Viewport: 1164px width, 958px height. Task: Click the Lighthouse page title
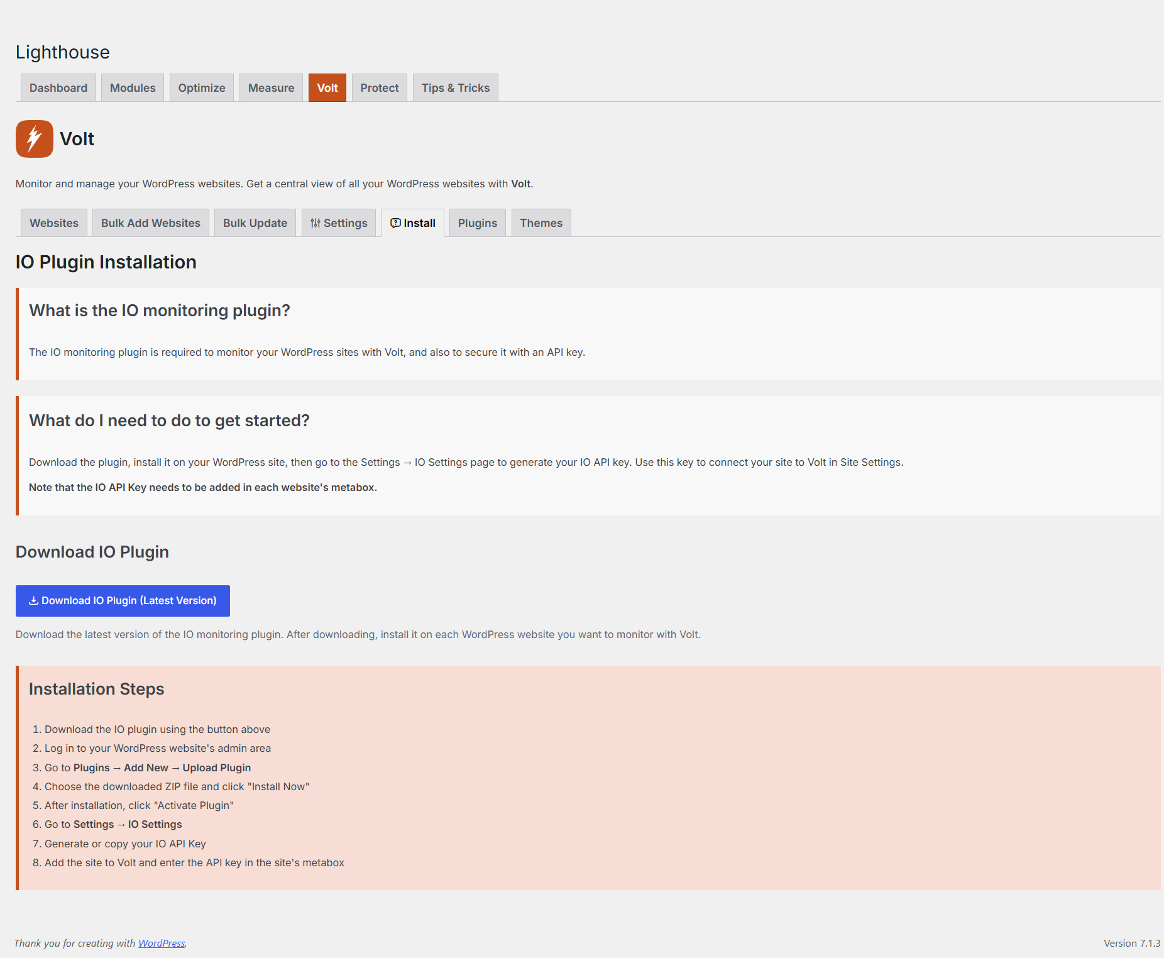coord(63,52)
